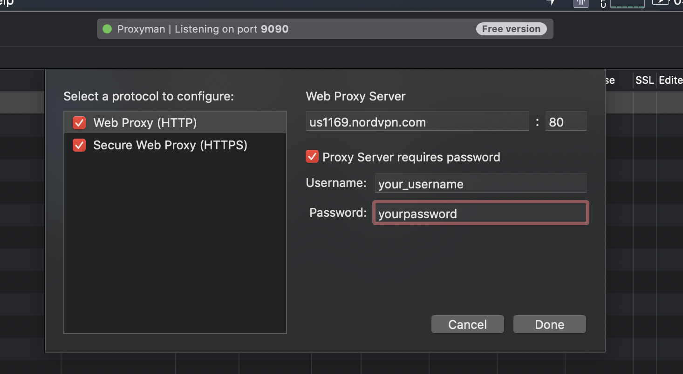The image size is (683, 374).
Task: Click the green listening status indicator dot
Action: point(107,29)
